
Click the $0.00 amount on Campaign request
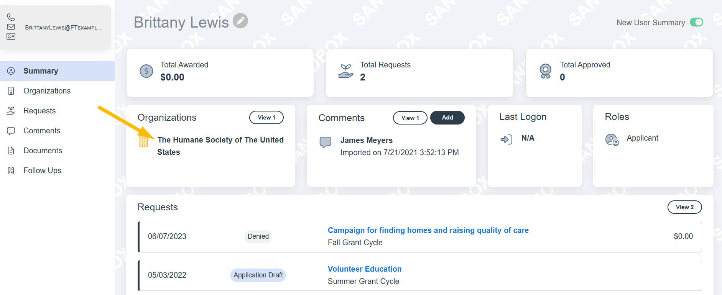pyautogui.click(x=683, y=236)
